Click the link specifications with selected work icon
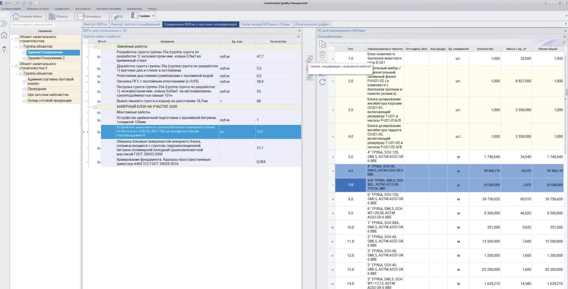The width and height of the screenshot is (568, 289). pos(310,59)
